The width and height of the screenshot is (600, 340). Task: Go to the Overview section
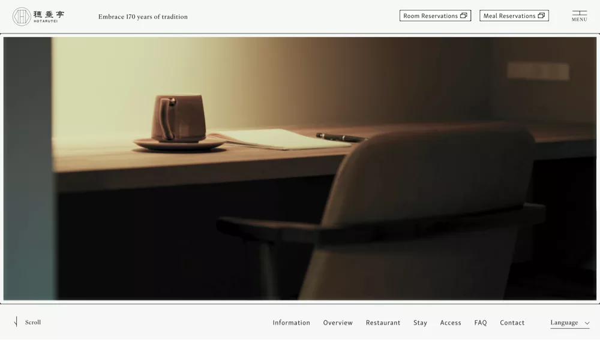[x=338, y=323]
